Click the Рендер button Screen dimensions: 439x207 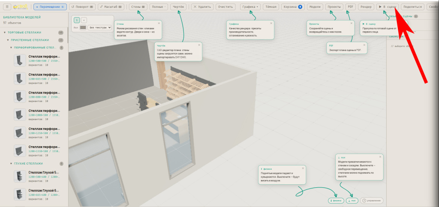tap(366, 7)
